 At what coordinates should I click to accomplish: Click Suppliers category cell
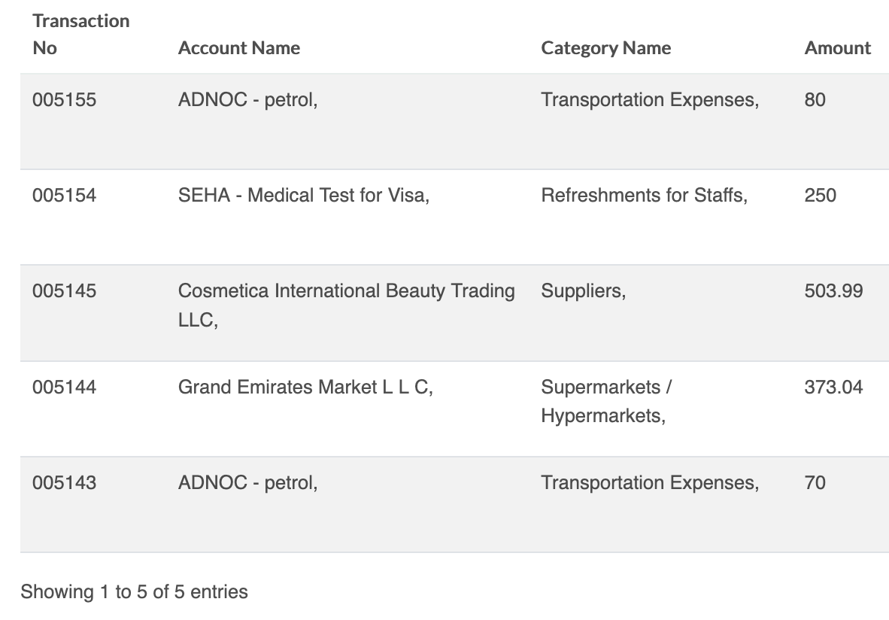584,291
